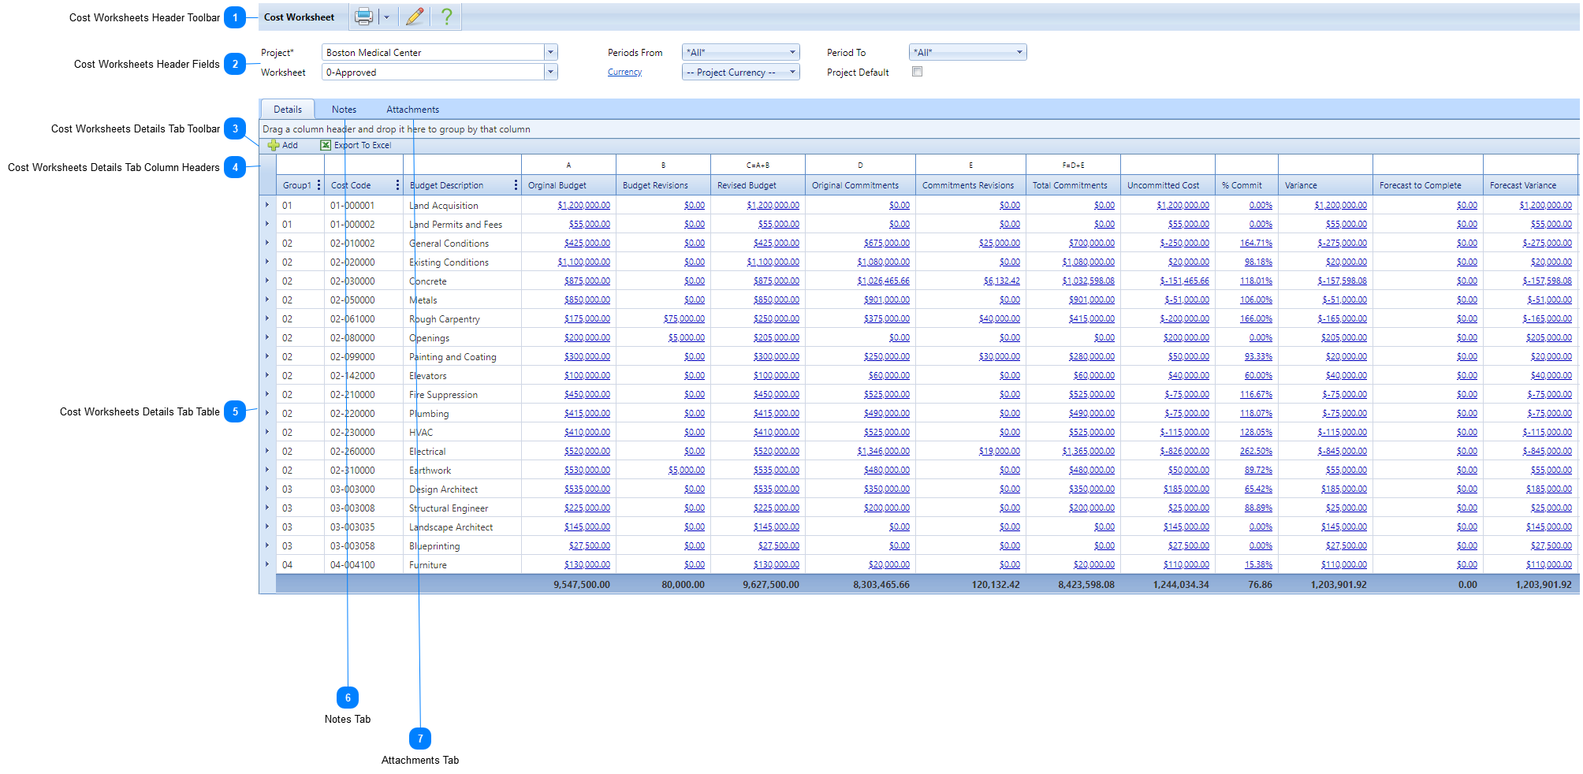The image size is (1583, 774).
Task: Switch to the Details tab
Action: 288,110
